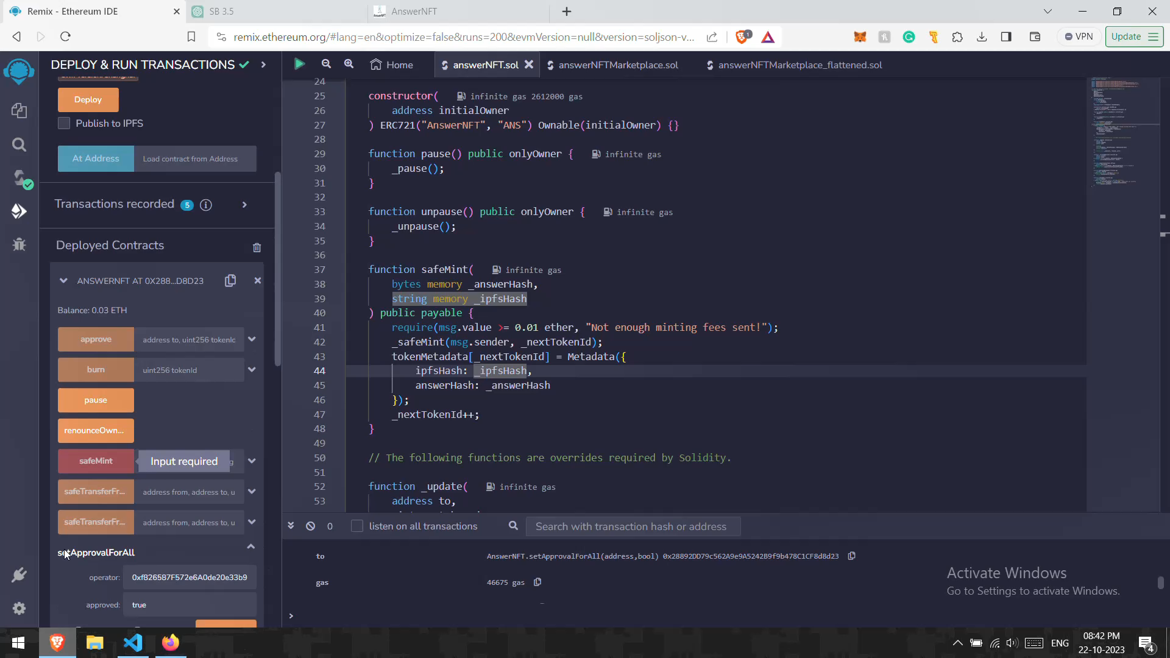The height and width of the screenshot is (658, 1170).
Task: Open the Plugin manager icon
Action: click(19, 575)
